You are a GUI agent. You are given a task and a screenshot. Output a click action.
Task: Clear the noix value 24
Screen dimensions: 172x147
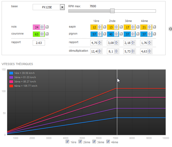click(47, 27)
